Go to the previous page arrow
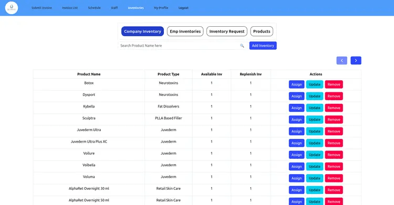Image resolution: width=394 pixels, height=205 pixels. (x=342, y=60)
